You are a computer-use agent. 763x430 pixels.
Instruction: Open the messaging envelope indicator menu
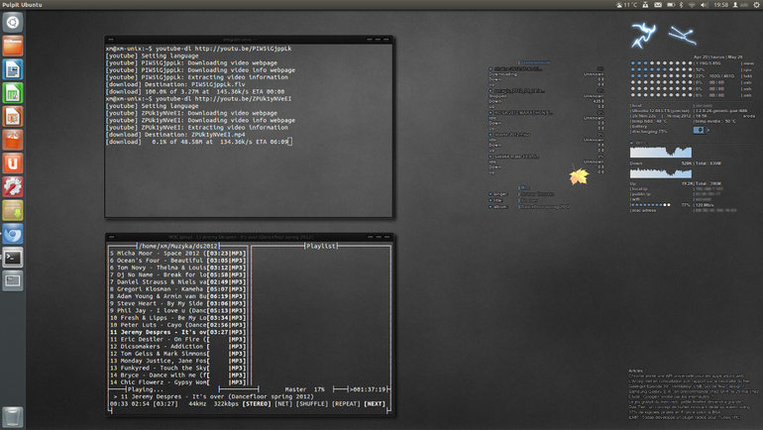click(x=658, y=5)
